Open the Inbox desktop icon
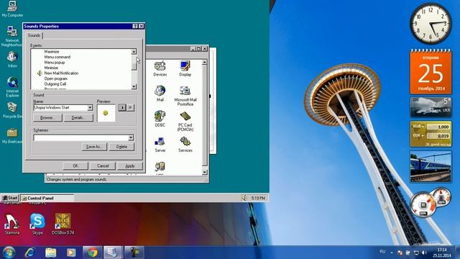 pyautogui.click(x=12, y=60)
